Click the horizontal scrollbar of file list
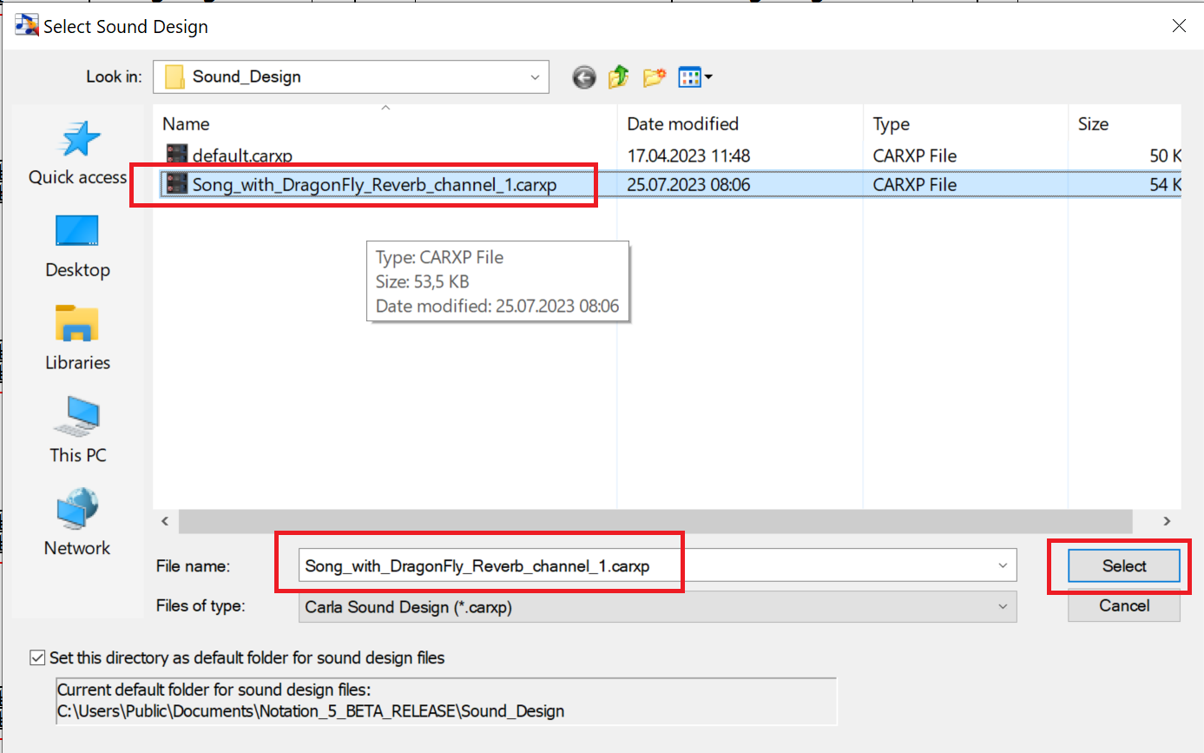The height and width of the screenshot is (753, 1204). (655, 521)
